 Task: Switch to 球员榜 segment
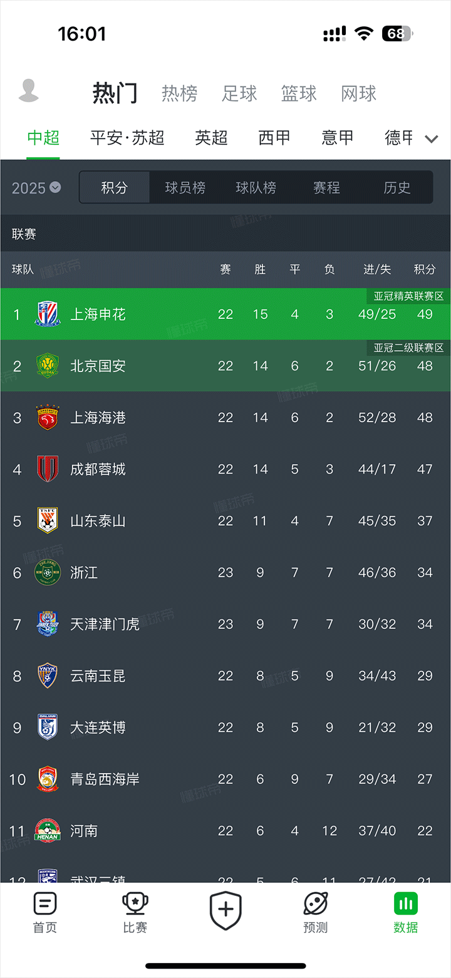point(185,187)
